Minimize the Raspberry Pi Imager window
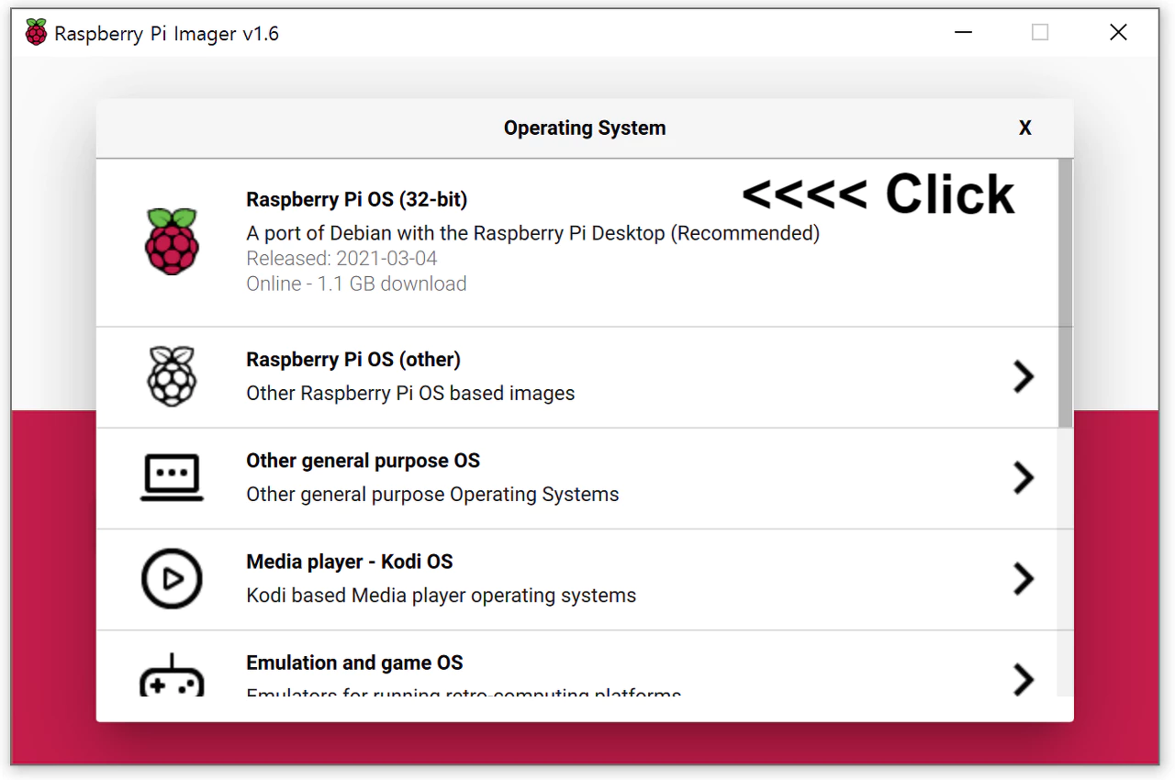This screenshot has width=1175, height=780. coord(963,33)
